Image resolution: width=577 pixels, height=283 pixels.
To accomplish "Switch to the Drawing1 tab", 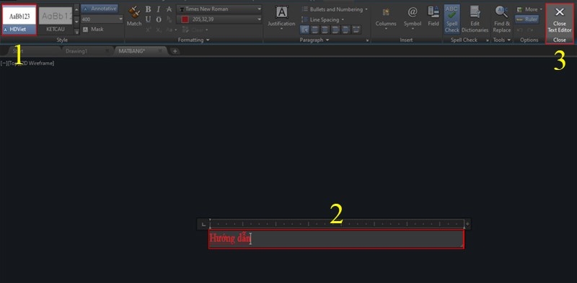I will tap(76, 51).
